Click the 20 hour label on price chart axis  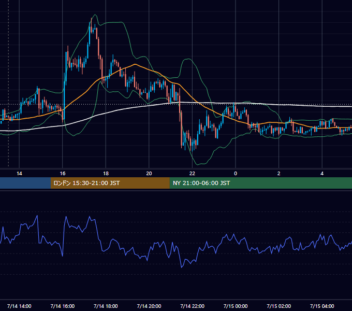pos(149,174)
